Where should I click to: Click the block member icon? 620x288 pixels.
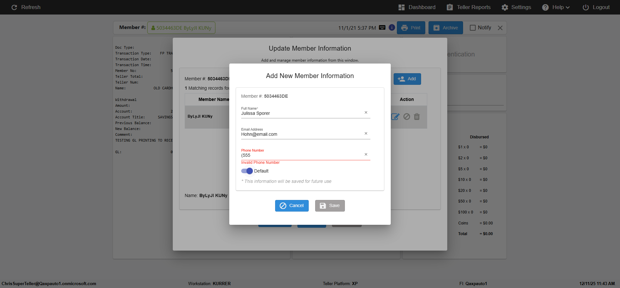click(x=407, y=117)
